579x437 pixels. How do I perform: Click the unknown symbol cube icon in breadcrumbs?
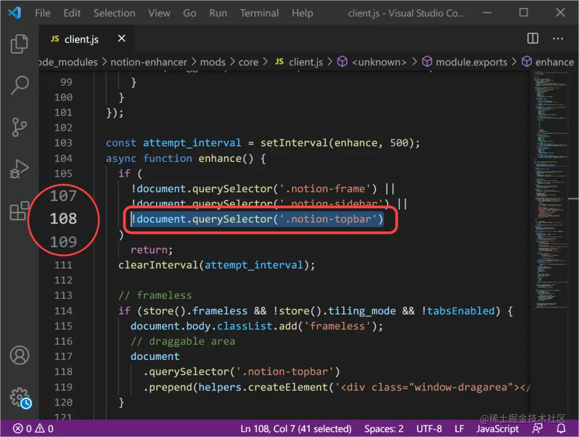coord(342,62)
